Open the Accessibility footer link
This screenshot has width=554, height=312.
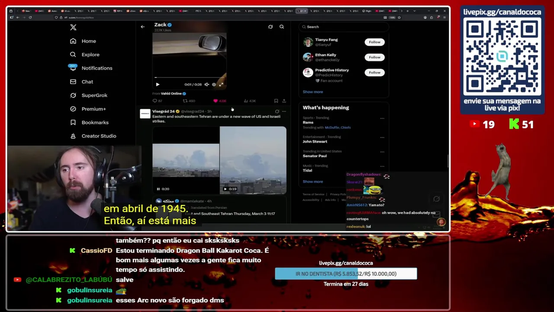click(311, 200)
